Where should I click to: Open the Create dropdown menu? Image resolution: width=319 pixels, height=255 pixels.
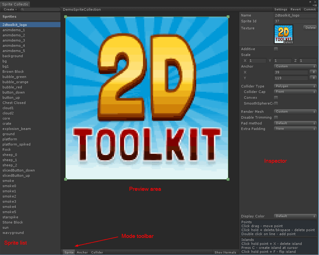pos(10,9)
